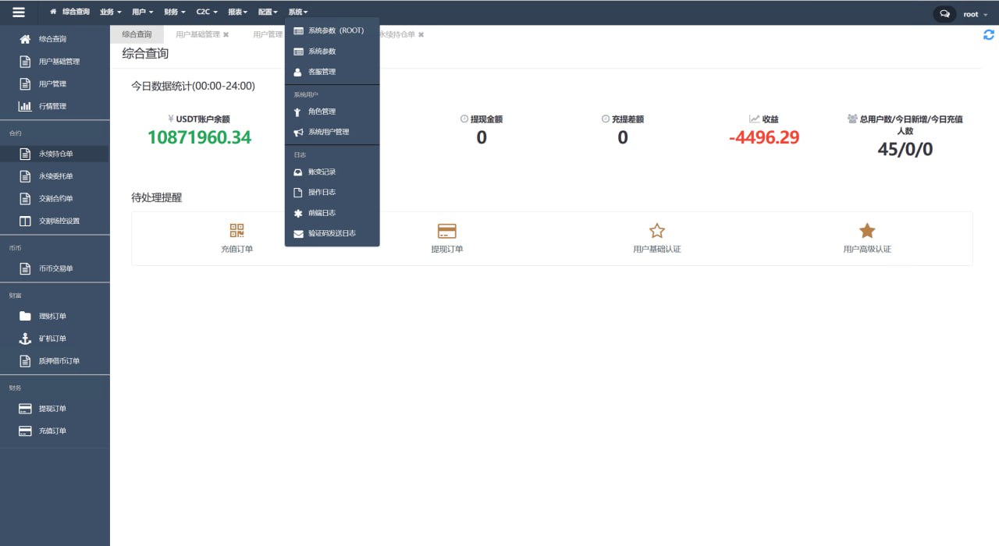The image size is (999, 546).
Task: Choose 角色管理 in the 系统 dropdown
Action: coord(322,112)
